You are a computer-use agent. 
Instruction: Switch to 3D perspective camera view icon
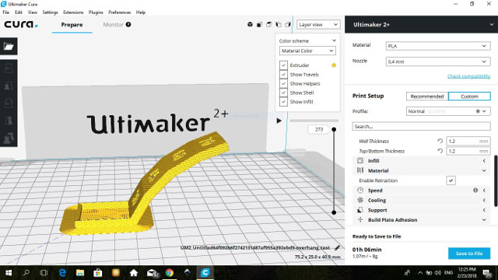point(250,24)
